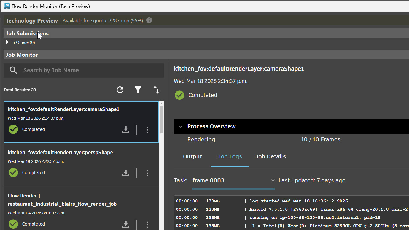Refresh the job list
409x230 pixels.
pos(120,90)
